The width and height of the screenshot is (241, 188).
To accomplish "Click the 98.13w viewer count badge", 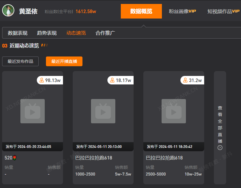I will 50,80.
